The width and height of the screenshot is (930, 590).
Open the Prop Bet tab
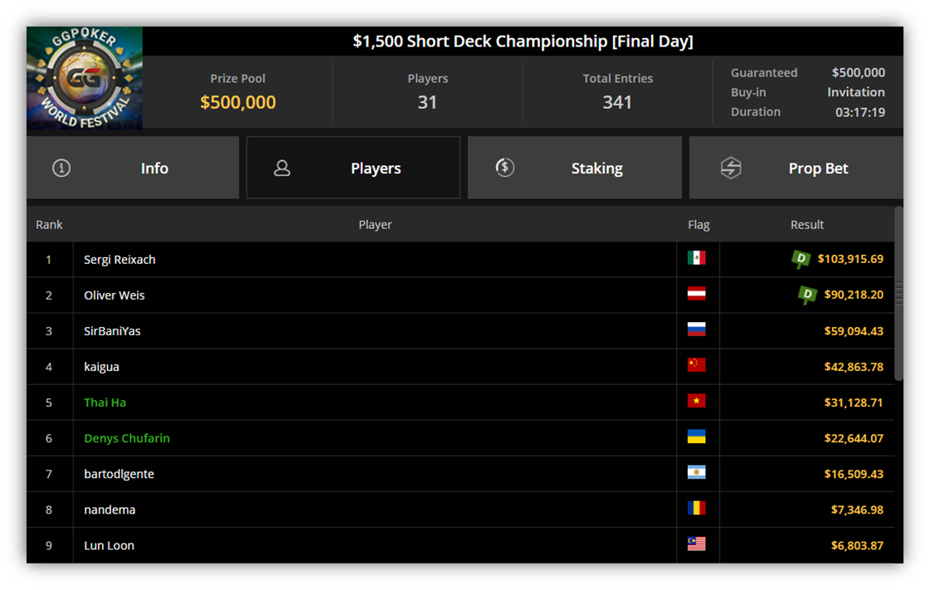796,168
